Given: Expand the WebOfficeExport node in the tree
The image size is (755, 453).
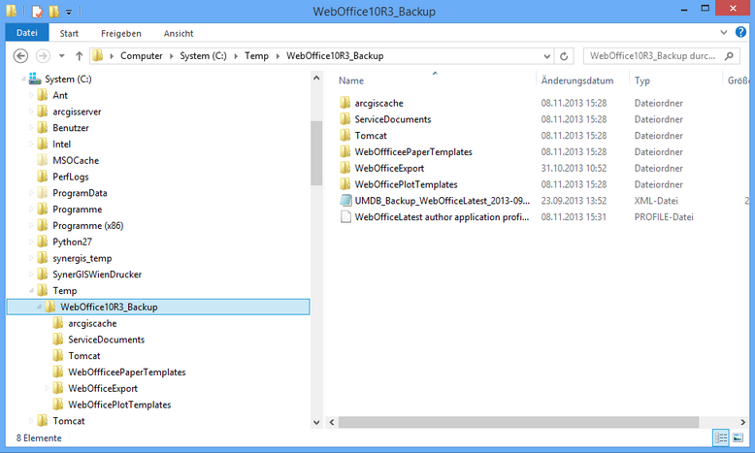Looking at the screenshot, I should click(x=46, y=388).
